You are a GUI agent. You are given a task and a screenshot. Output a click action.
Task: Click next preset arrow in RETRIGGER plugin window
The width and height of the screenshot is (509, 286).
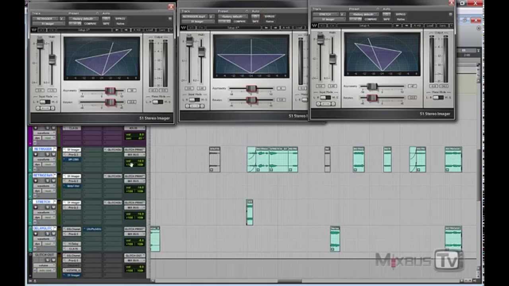tap(126, 30)
